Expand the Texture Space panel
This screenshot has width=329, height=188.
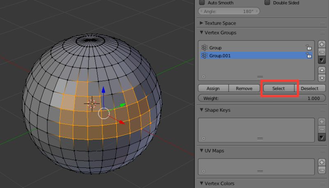pyautogui.click(x=202, y=23)
